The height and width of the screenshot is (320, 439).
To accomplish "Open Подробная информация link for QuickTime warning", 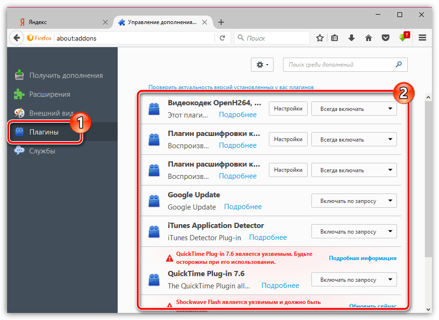I will pos(362,258).
